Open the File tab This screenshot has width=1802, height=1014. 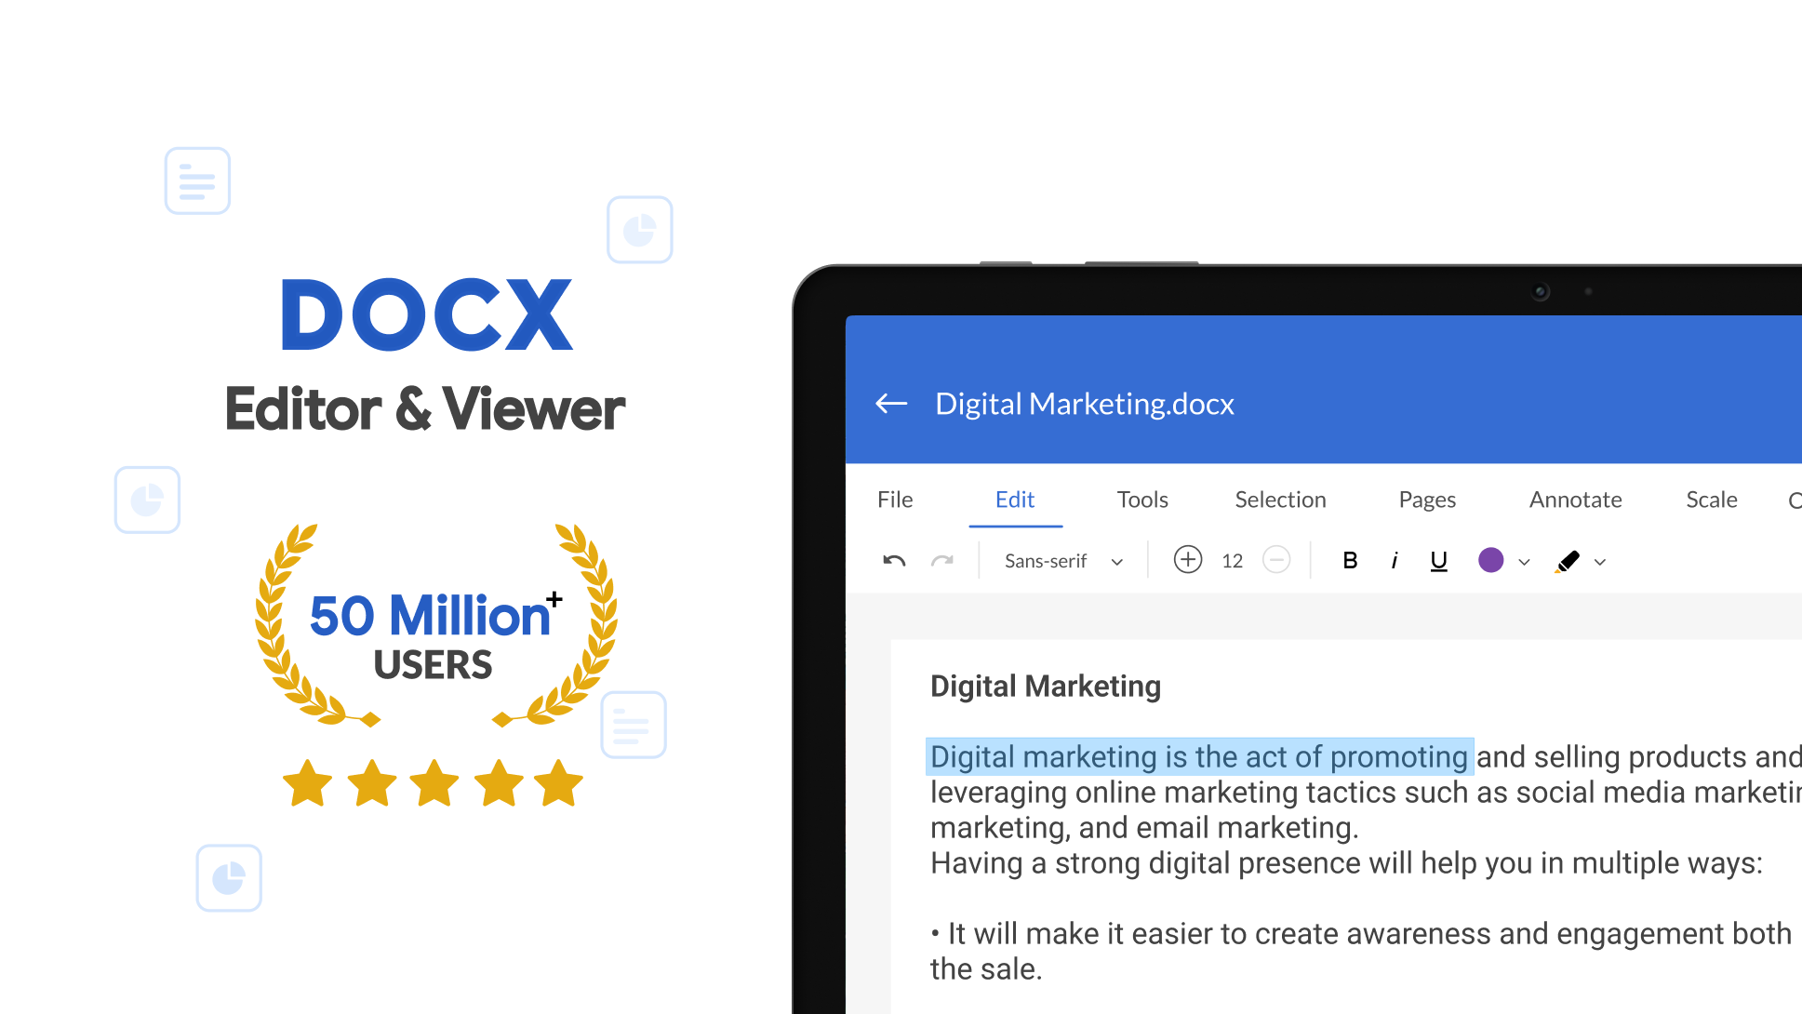pos(895,500)
